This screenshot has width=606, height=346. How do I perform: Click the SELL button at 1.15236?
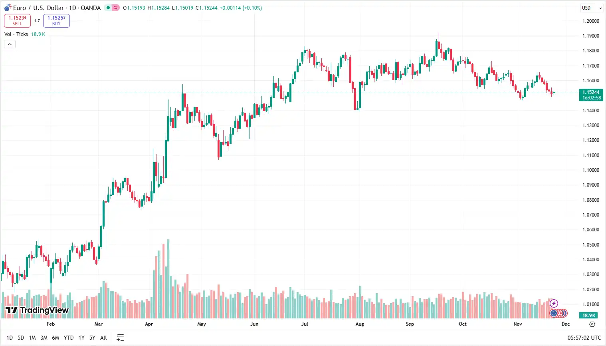click(17, 20)
